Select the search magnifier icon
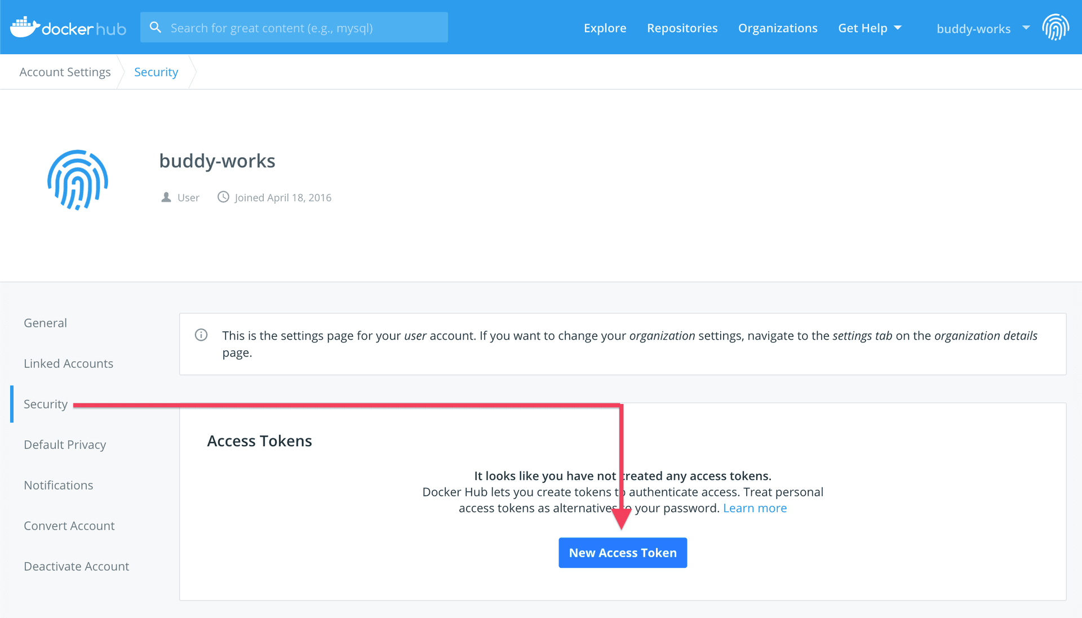This screenshot has width=1082, height=618. [x=156, y=26]
